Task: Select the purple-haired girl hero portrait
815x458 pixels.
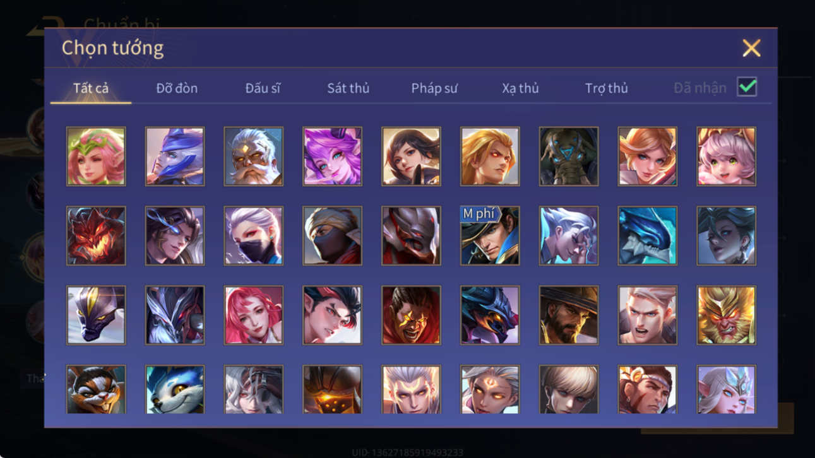Action: [332, 156]
